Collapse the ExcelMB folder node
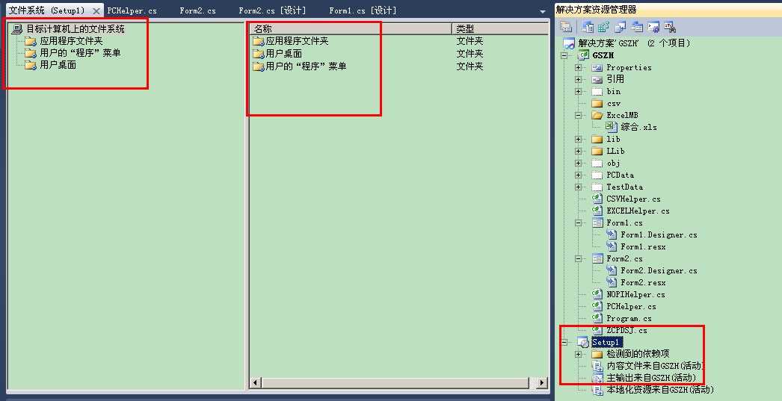The width and height of the screenshot is (782, 401). [579, 115]
